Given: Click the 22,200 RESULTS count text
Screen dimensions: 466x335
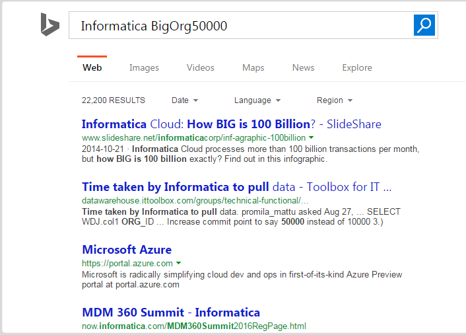Looking at the screenshot, I should tap(114, 100).
